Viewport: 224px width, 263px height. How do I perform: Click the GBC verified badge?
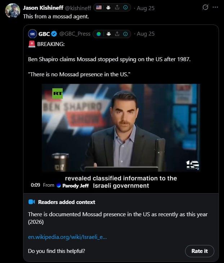(54, 34)
